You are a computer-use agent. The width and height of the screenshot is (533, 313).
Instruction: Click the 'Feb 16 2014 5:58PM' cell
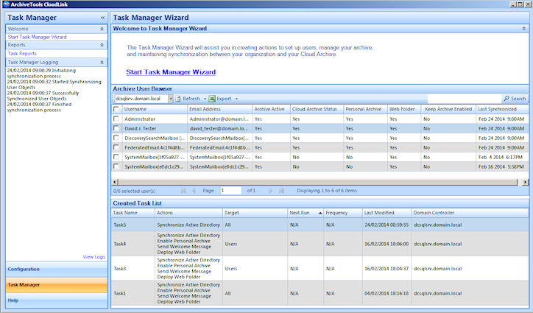[x=502, y=166]
